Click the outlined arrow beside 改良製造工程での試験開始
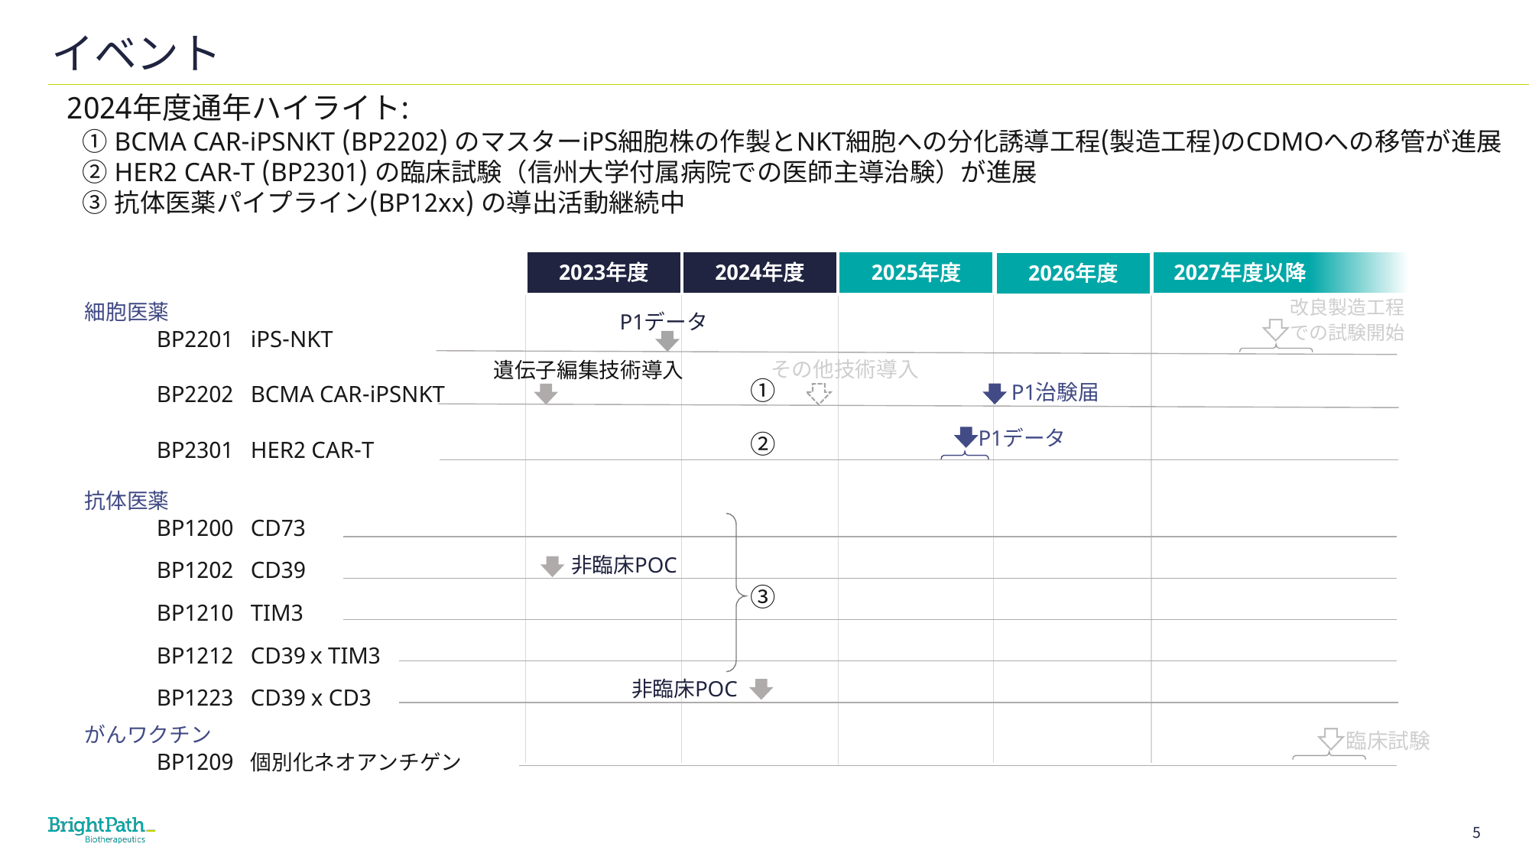The height and width of the screenshot is (860, 1529). 1275,331
